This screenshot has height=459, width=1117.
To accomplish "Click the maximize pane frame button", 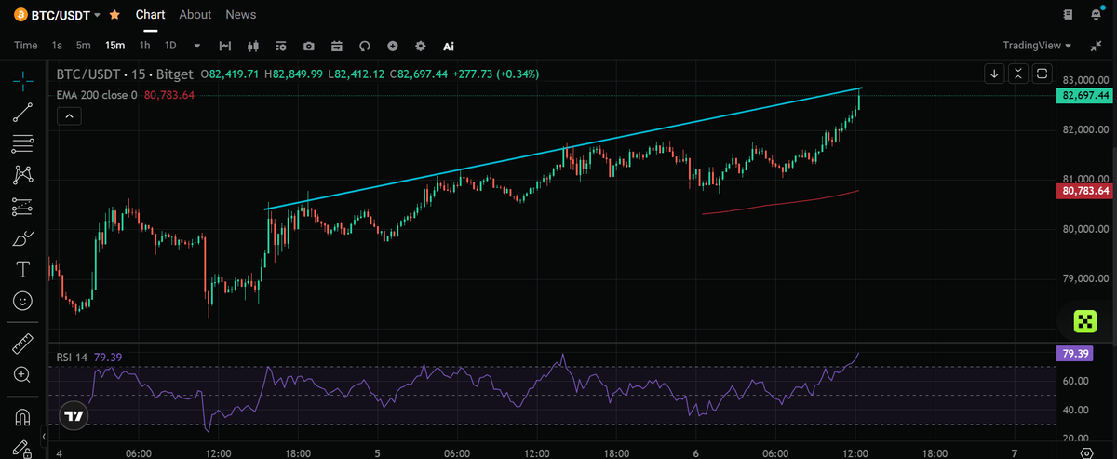I will (1043, 74).
